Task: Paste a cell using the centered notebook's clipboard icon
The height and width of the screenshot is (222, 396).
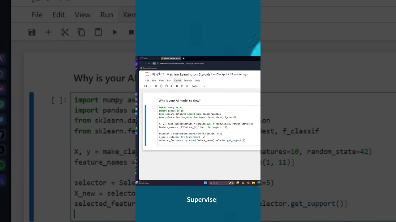Action: point(166,86)
